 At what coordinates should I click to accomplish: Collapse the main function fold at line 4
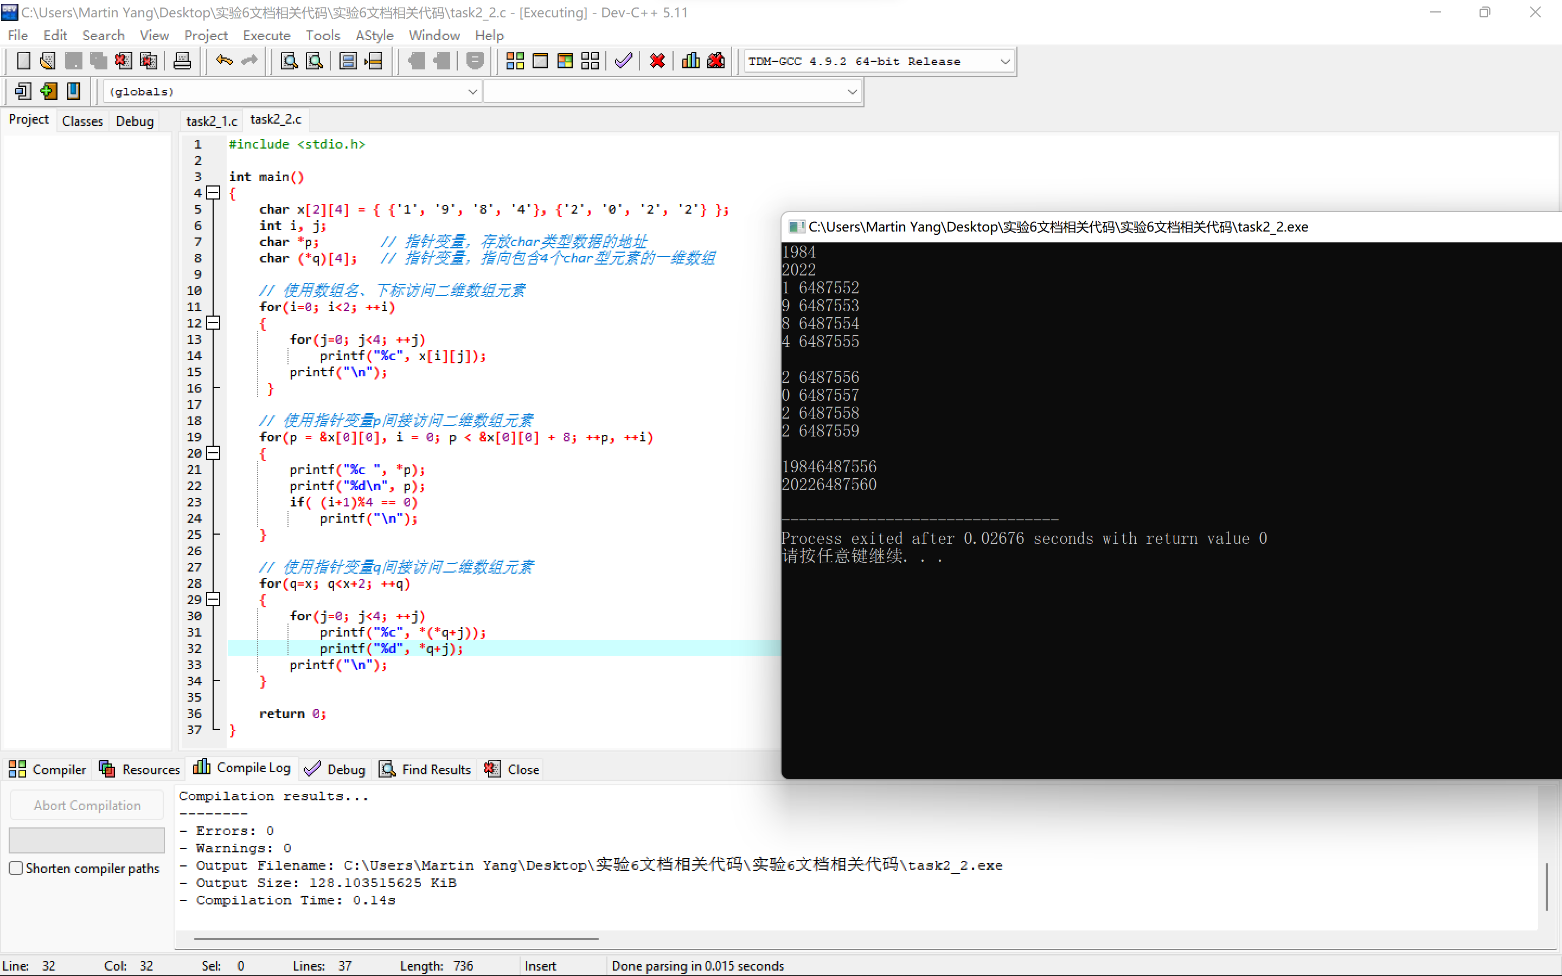214,192
